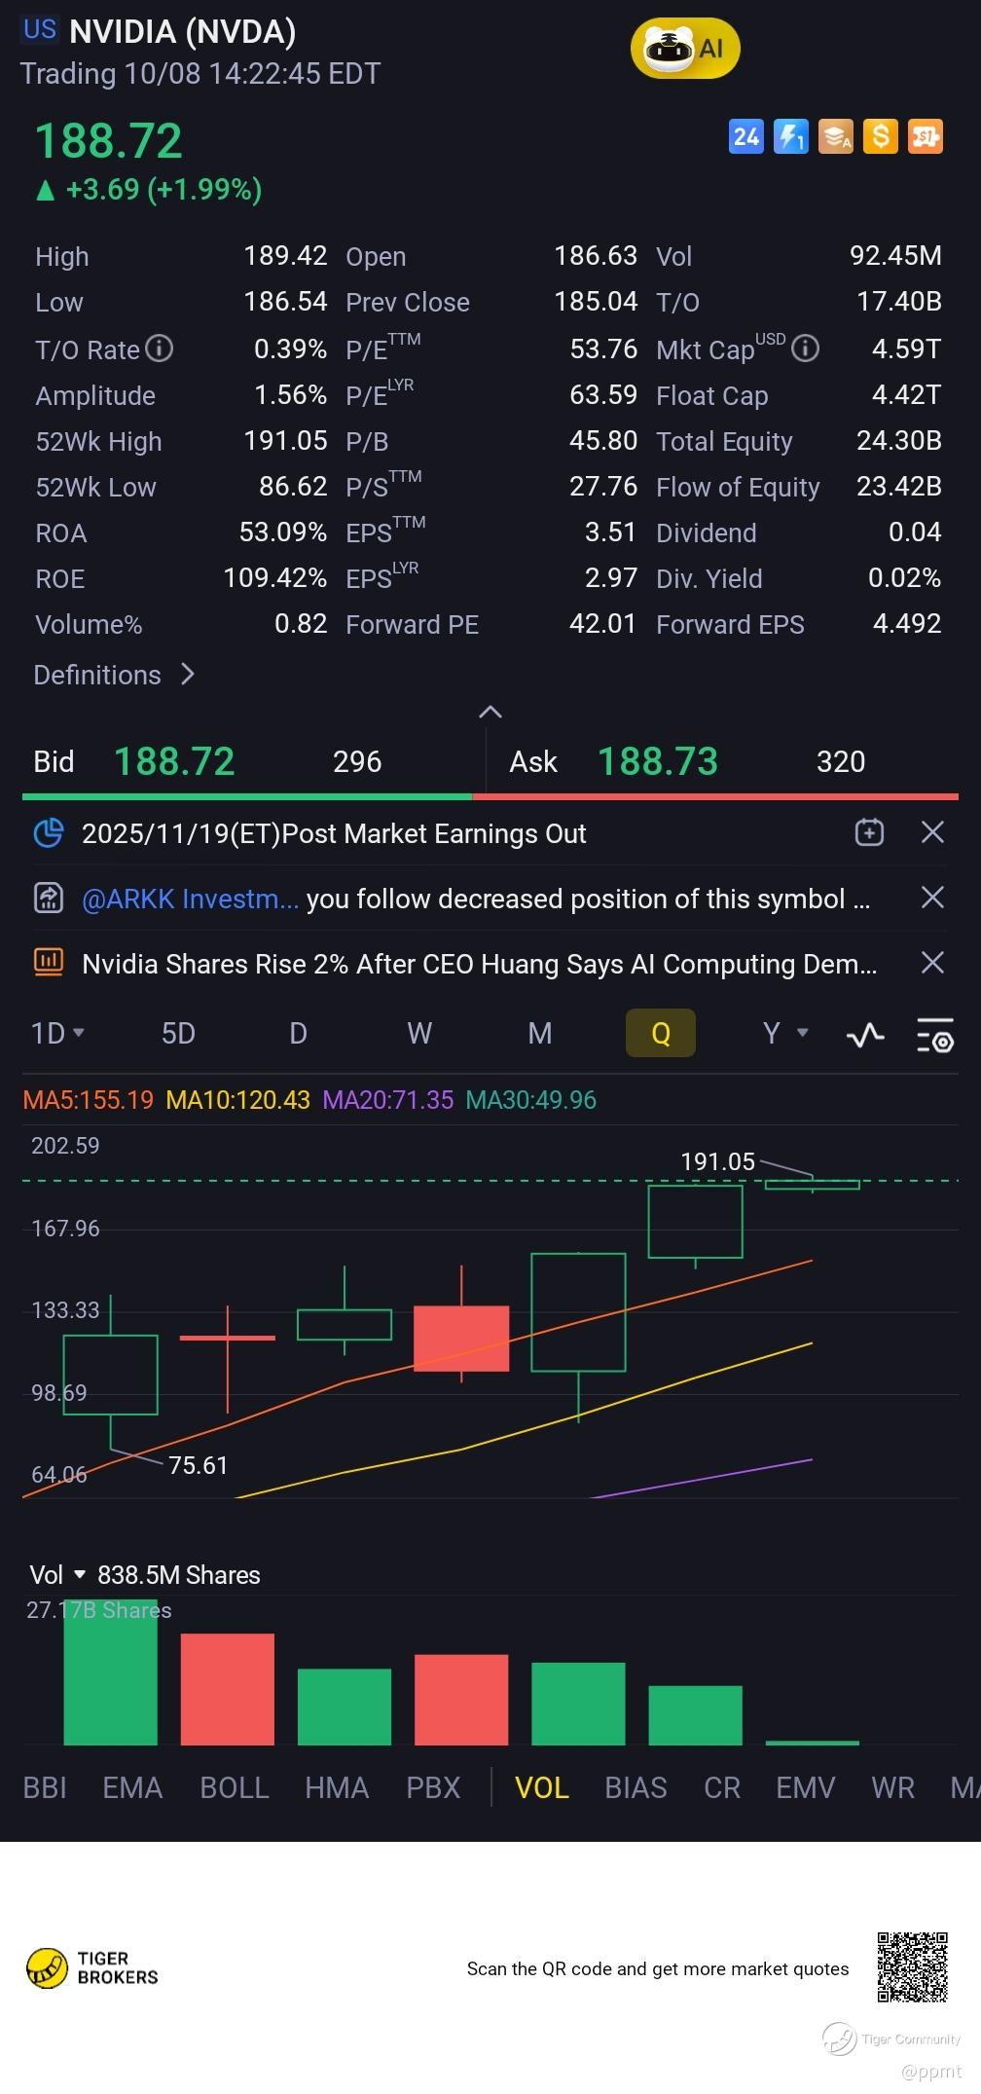Open Nvidia Shares Rise 2% news headline
This screenshot has width=981, height=2094.
pos(480,964)
